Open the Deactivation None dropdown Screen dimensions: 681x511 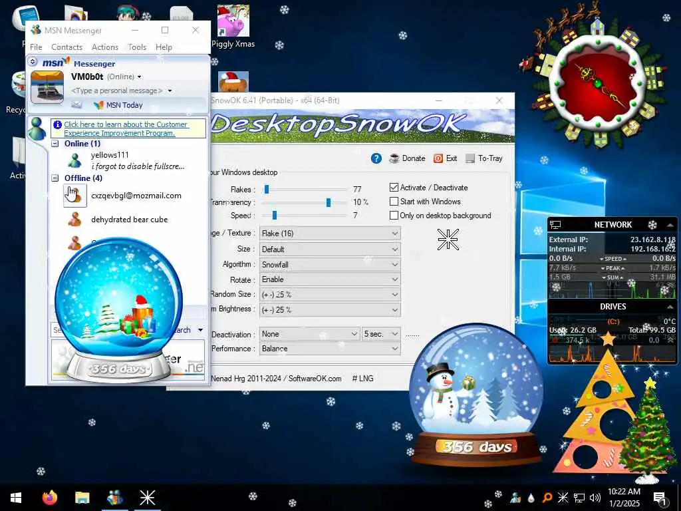(x=310, y=334)
